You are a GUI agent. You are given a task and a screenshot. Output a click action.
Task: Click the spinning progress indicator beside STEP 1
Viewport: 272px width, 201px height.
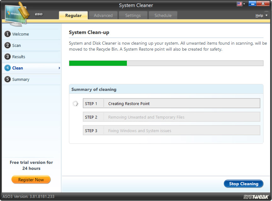(x=75, y=103)
